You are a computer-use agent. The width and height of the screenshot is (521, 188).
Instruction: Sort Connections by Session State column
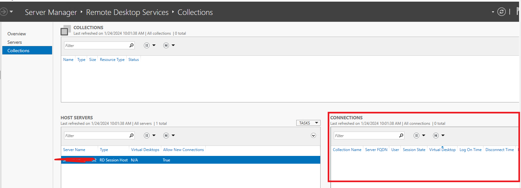[414, 150]
